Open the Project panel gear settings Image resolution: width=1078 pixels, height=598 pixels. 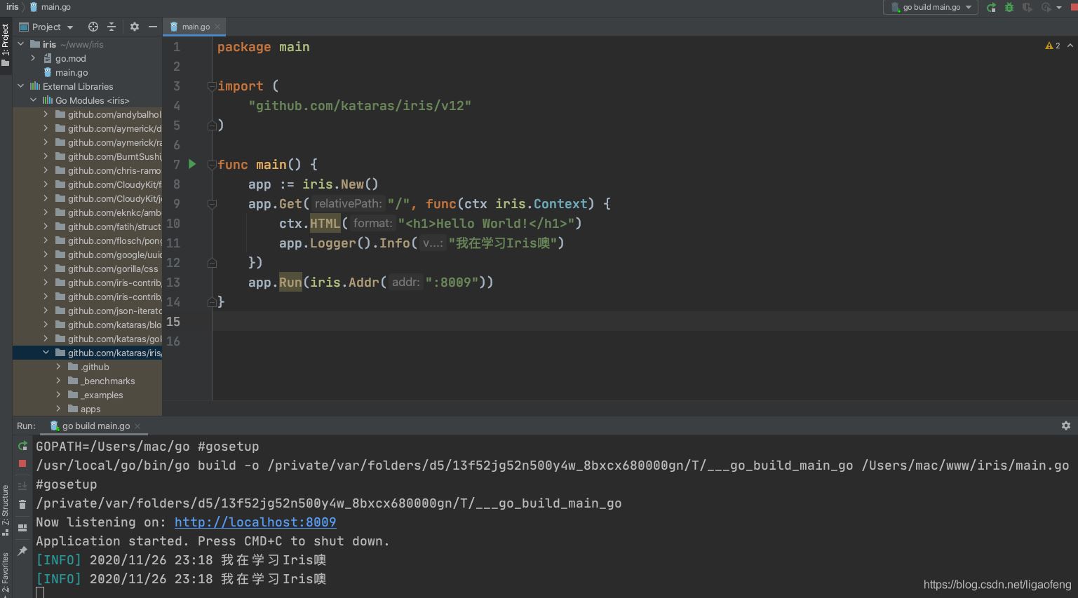[x=135, y=27]
